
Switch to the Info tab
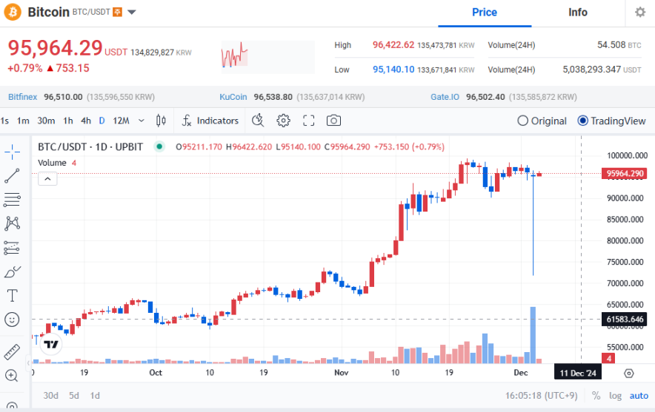coord(578,13)
